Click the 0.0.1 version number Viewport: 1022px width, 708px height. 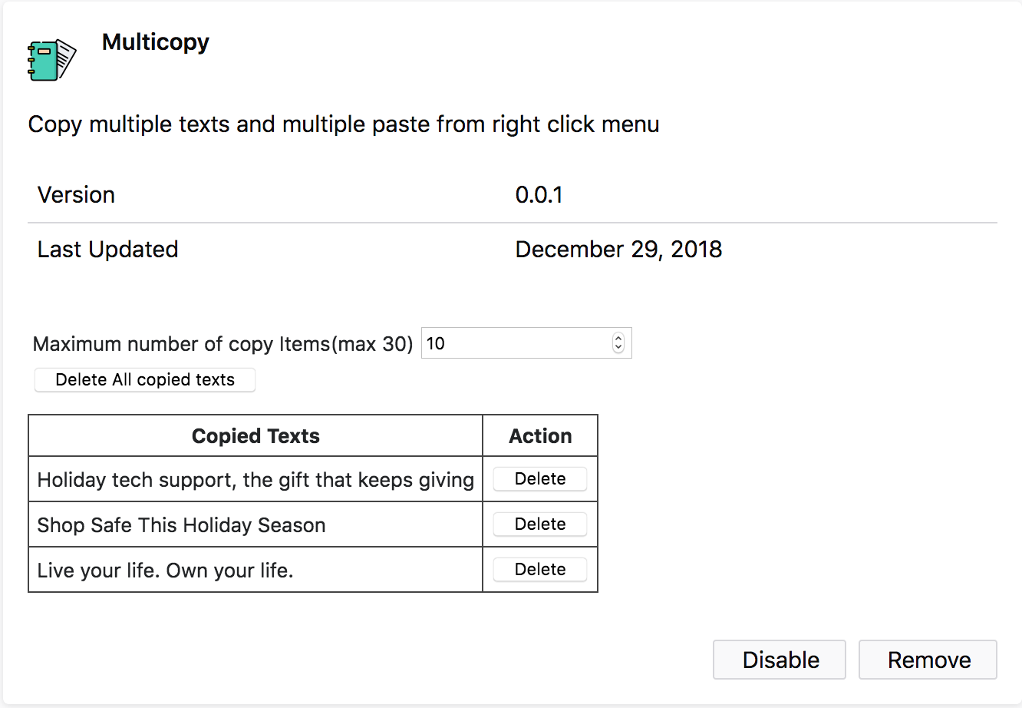point(539,195)
